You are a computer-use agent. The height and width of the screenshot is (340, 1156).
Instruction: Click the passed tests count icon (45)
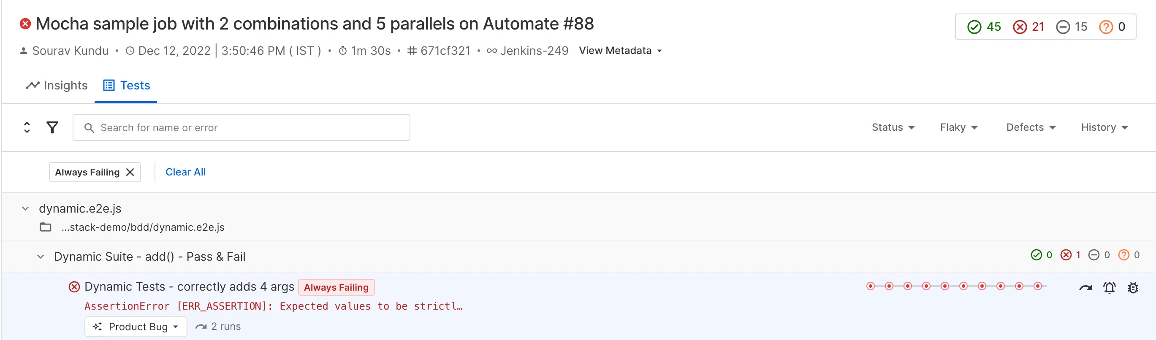coord(974,27)
